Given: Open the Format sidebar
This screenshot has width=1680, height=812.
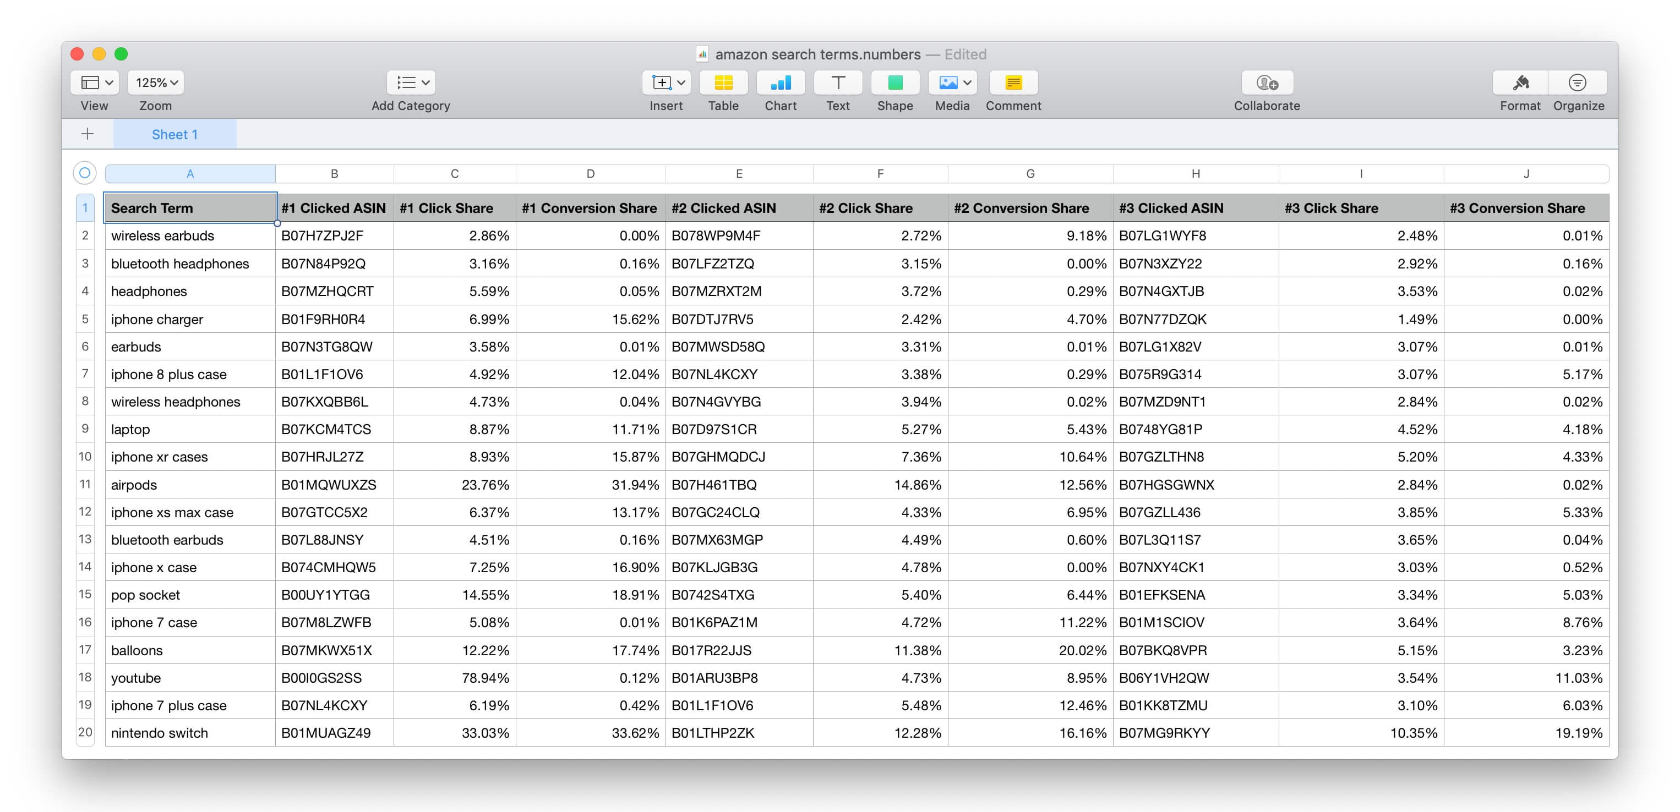Looking at the screenshot, I should (x=1520, y=83).
